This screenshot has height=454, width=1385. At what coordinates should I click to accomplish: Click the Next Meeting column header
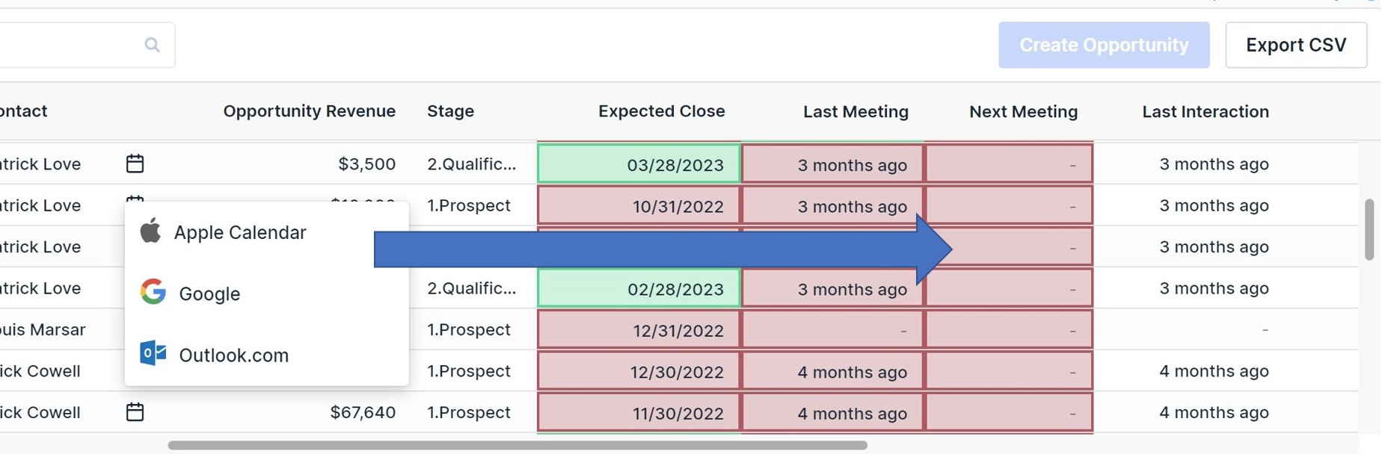(x=1023, y=112)
